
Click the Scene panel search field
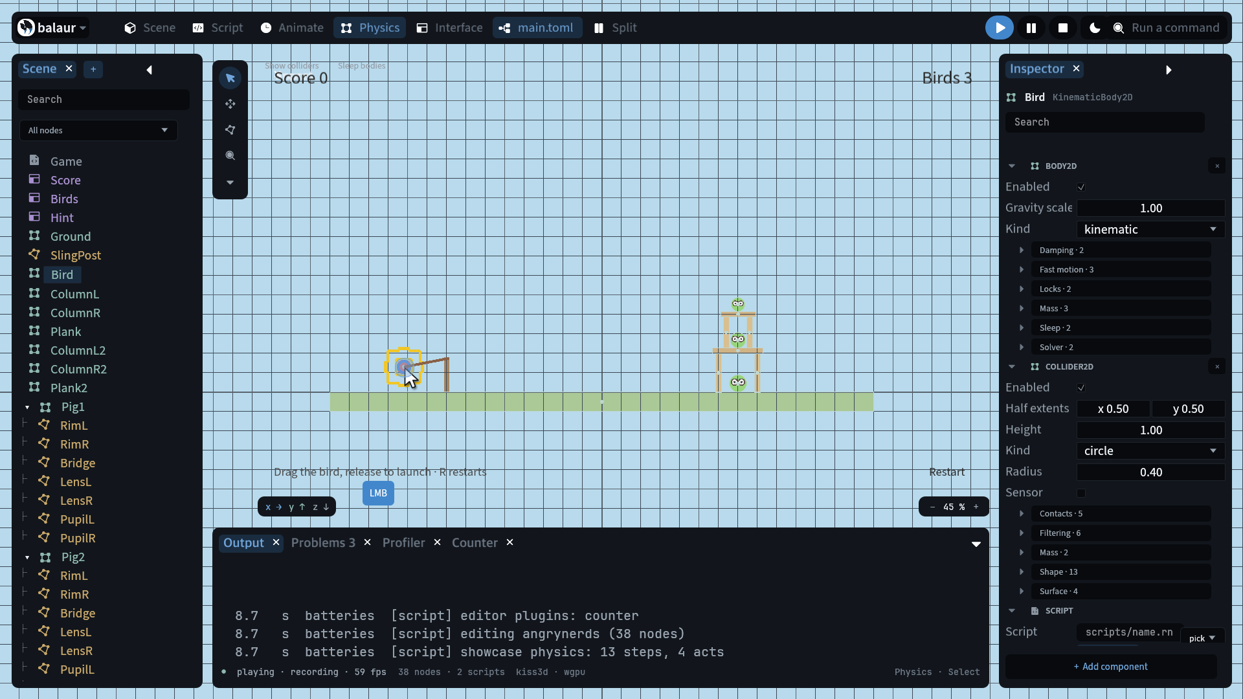(104, 99)
